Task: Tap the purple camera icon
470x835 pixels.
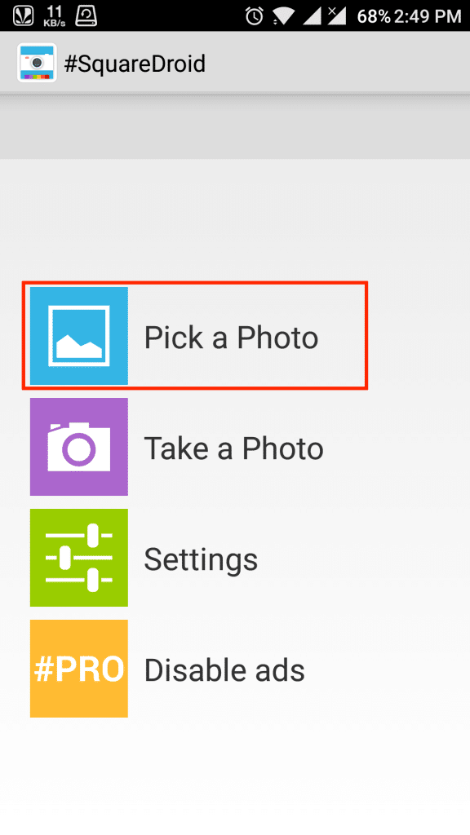Action: (79, 447)
